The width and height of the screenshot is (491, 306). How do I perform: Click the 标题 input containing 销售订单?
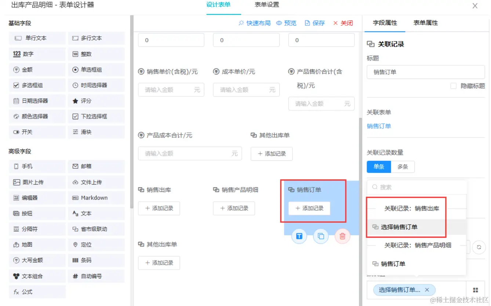426,72
